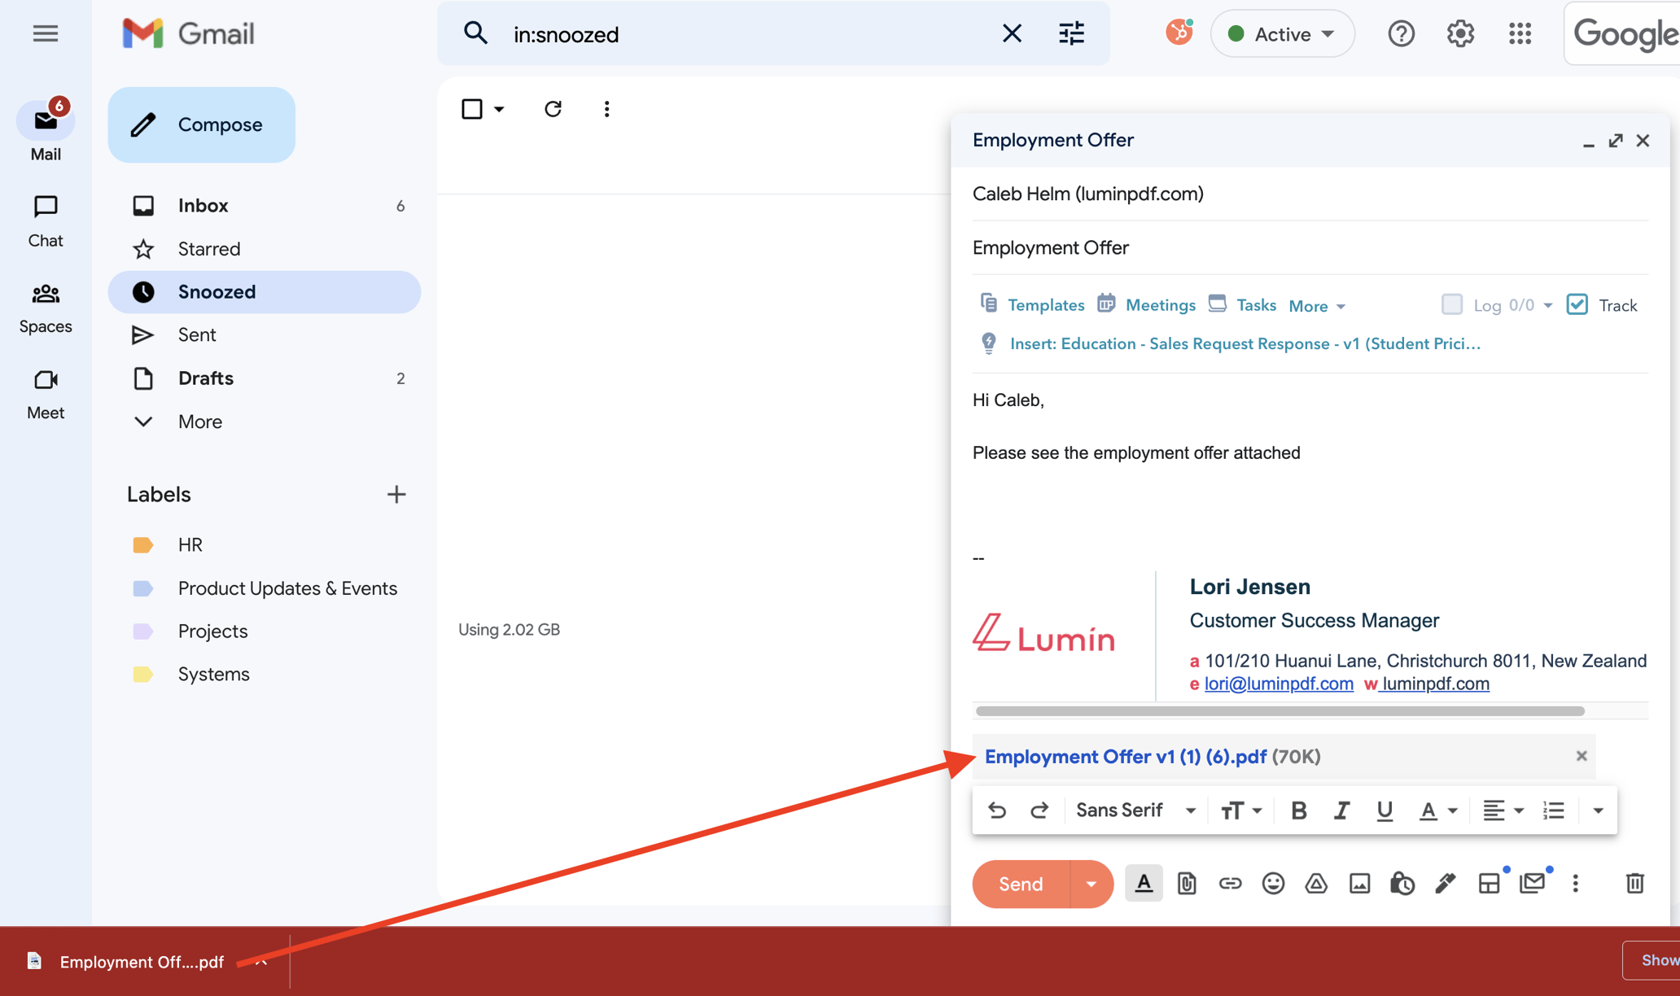
Task: Open the Log 0/0 dropdown arrow
Action: point(1547,305)
